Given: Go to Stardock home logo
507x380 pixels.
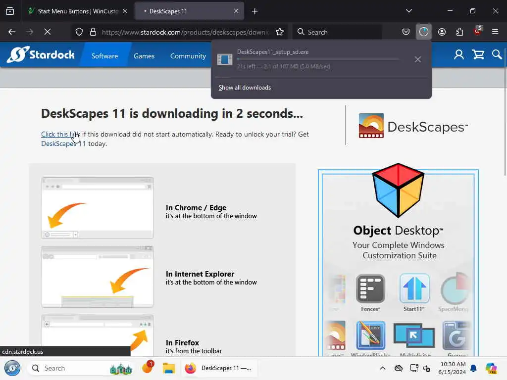Looking at the screenshot, I should [x=41, y=54].
